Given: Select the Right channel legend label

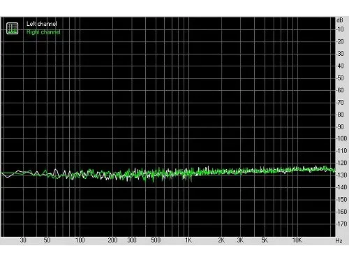Looking at the screenshot, I should [x=43, y=32].
